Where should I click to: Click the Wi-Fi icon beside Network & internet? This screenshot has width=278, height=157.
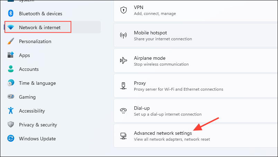point(11,27)
